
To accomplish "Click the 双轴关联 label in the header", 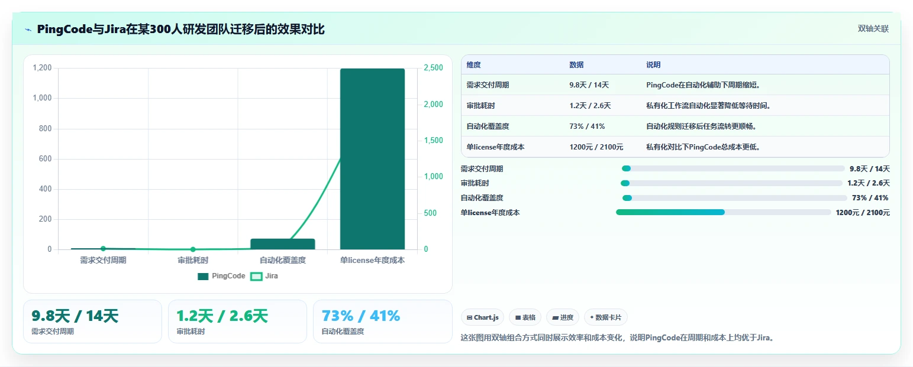I will click(873, 29).
